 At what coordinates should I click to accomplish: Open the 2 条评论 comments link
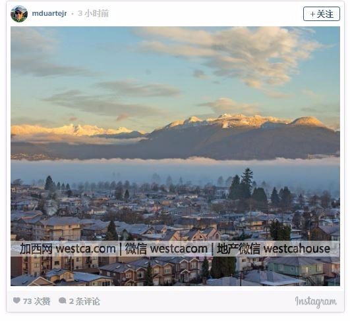[x=84, y=301]
